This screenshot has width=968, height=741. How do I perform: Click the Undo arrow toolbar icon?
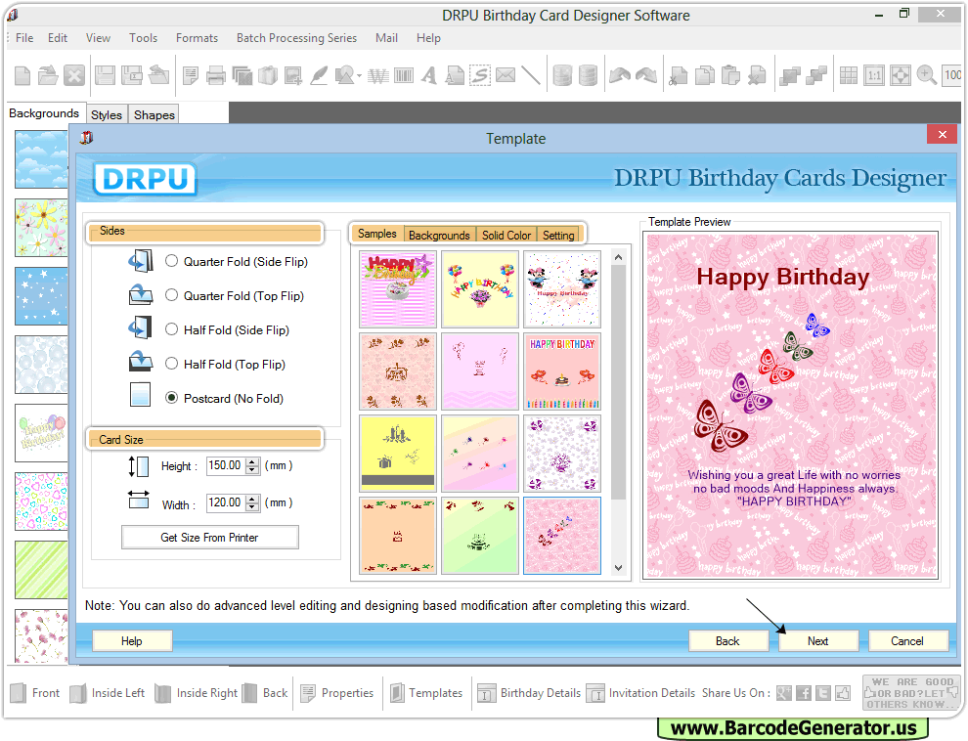620,75
